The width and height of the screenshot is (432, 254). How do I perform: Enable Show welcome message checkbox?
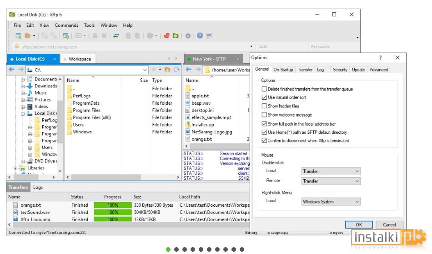click(264, 114)
